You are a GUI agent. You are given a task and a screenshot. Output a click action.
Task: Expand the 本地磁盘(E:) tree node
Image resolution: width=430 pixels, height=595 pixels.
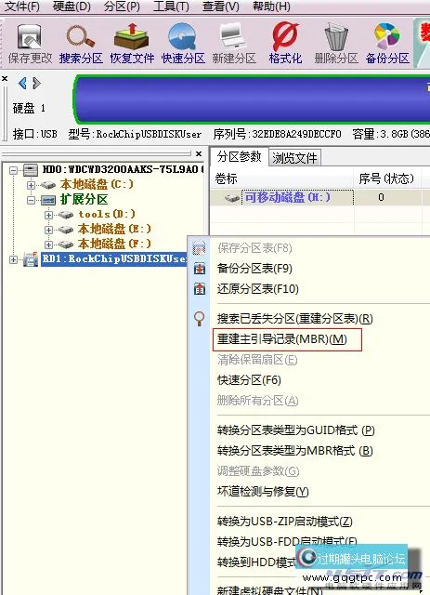(x=49, y=230)
